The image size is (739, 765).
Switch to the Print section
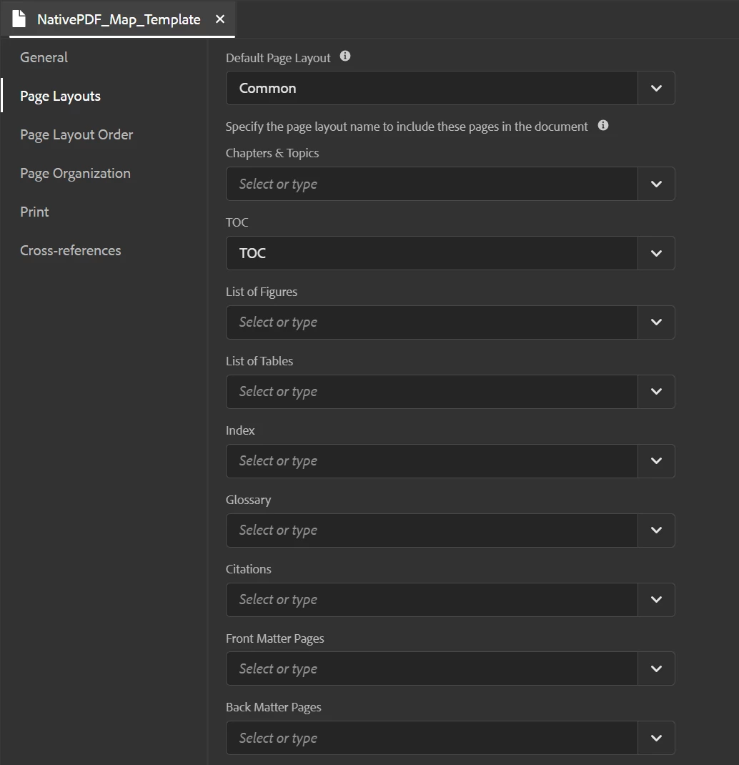pos(34,212)
